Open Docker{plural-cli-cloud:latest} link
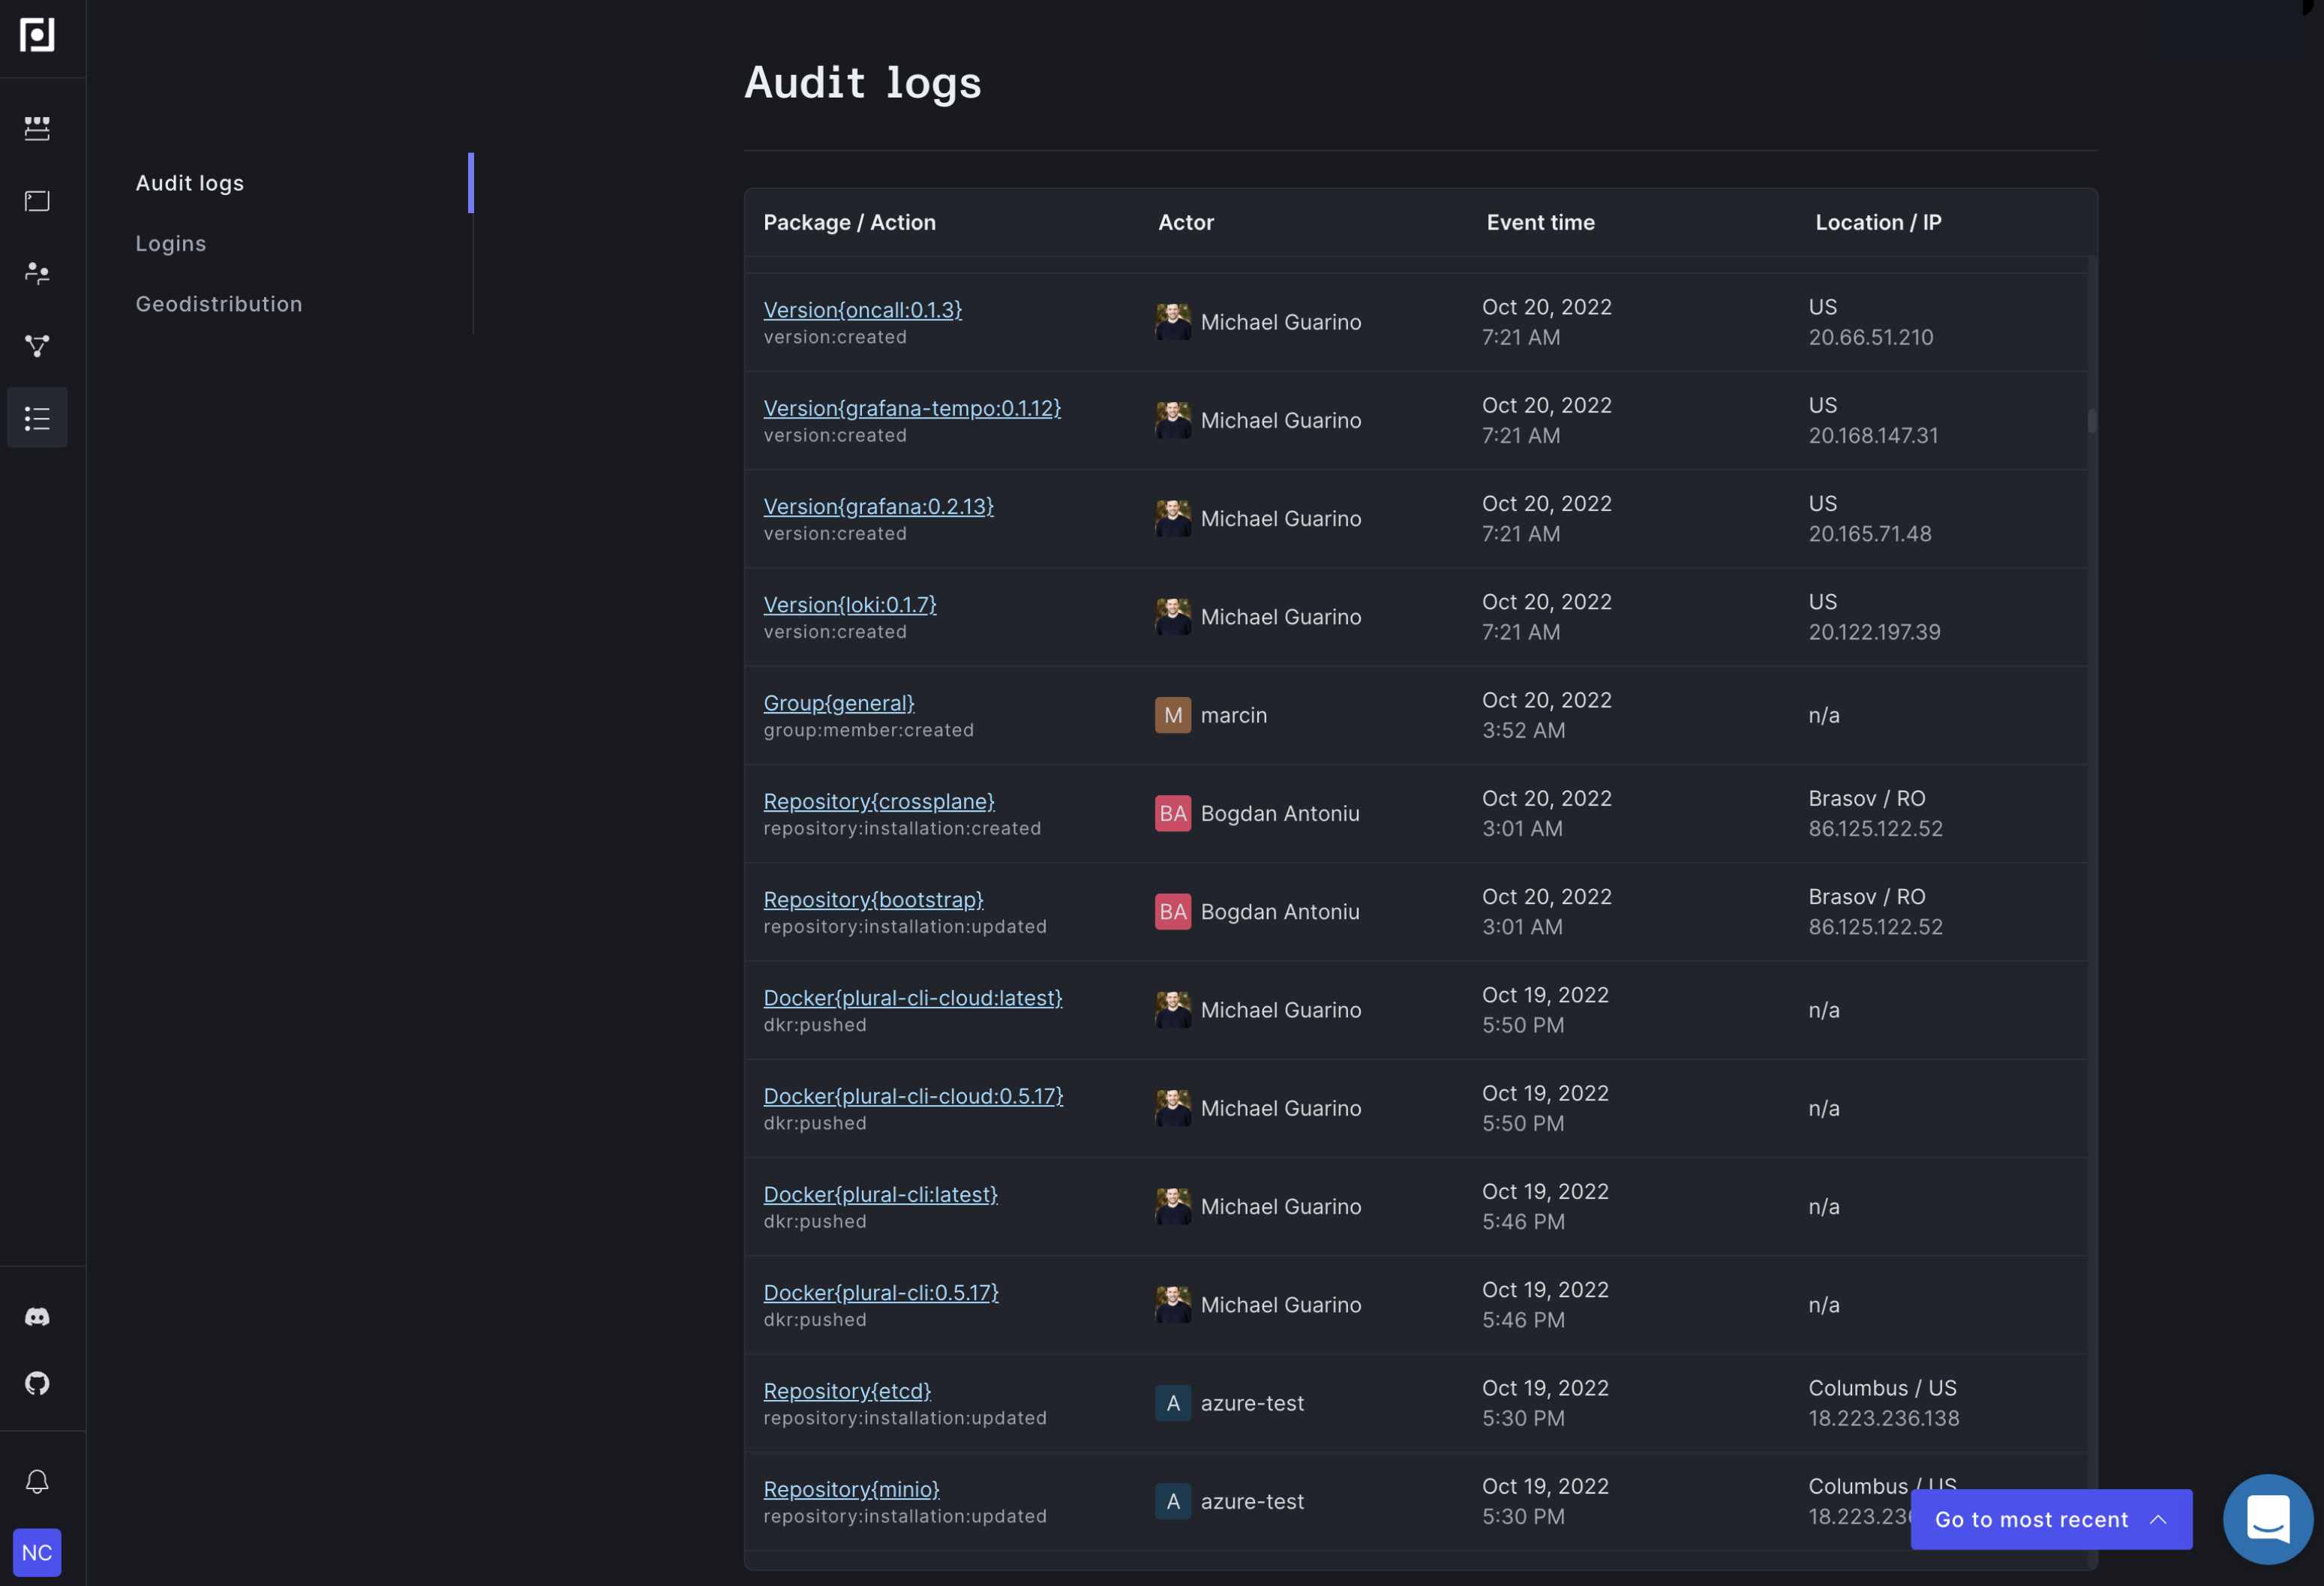This screenshot has height=1586, width=2324. 912,998
